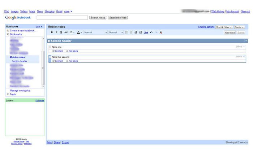Expand the first Normal font dropdown
253x158 pixels.
(95, 32)
